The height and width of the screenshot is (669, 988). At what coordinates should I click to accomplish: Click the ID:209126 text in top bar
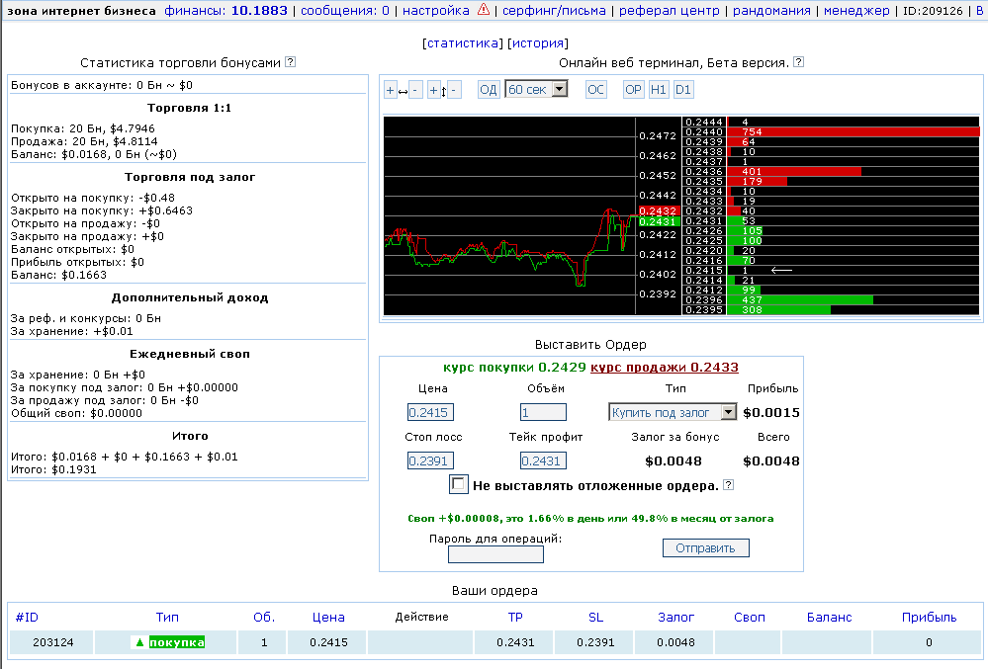933,11
